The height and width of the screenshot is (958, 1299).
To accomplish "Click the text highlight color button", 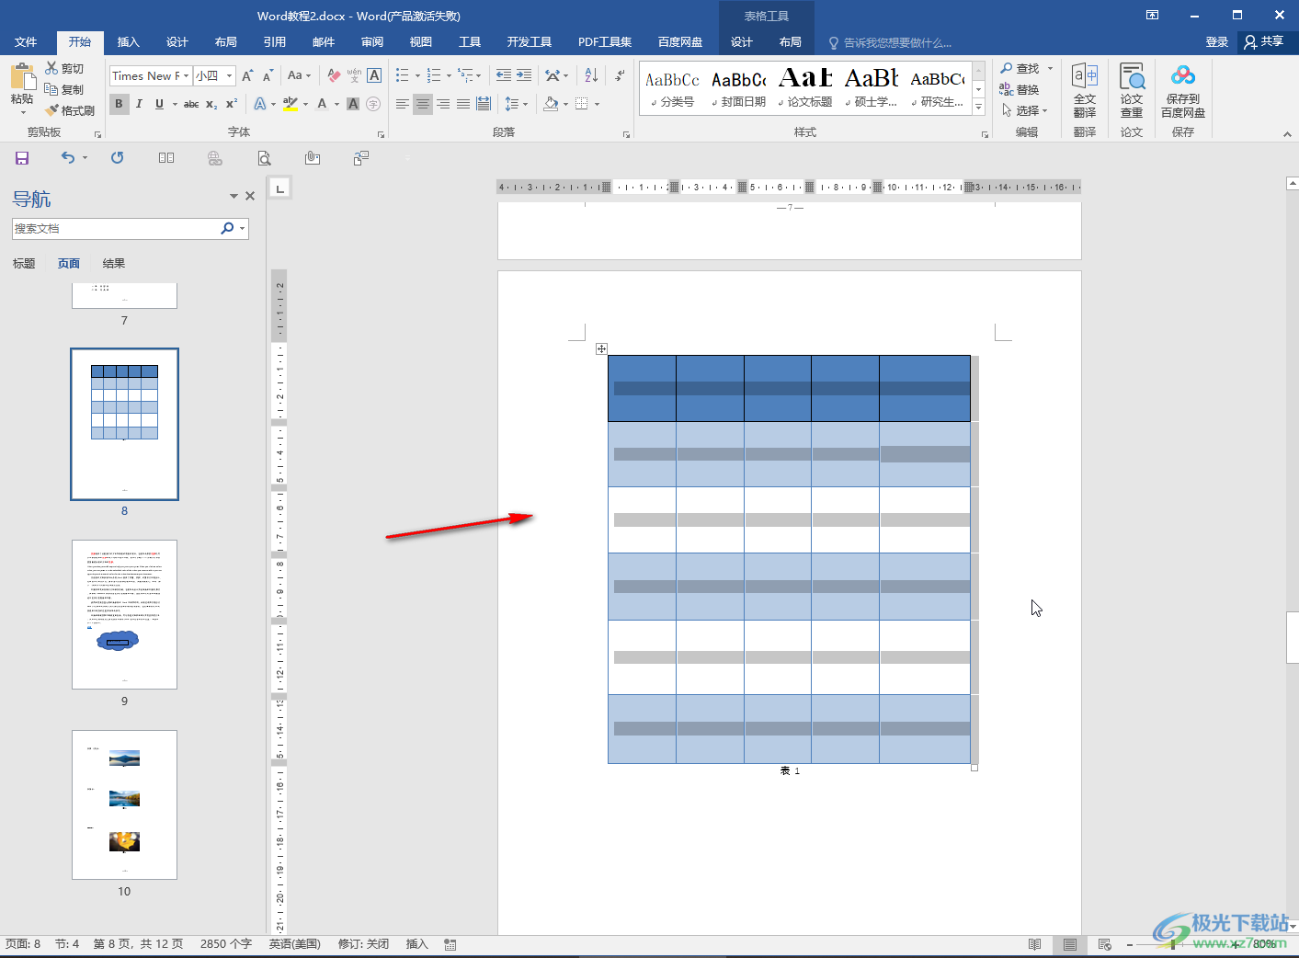I will point(291,104).
